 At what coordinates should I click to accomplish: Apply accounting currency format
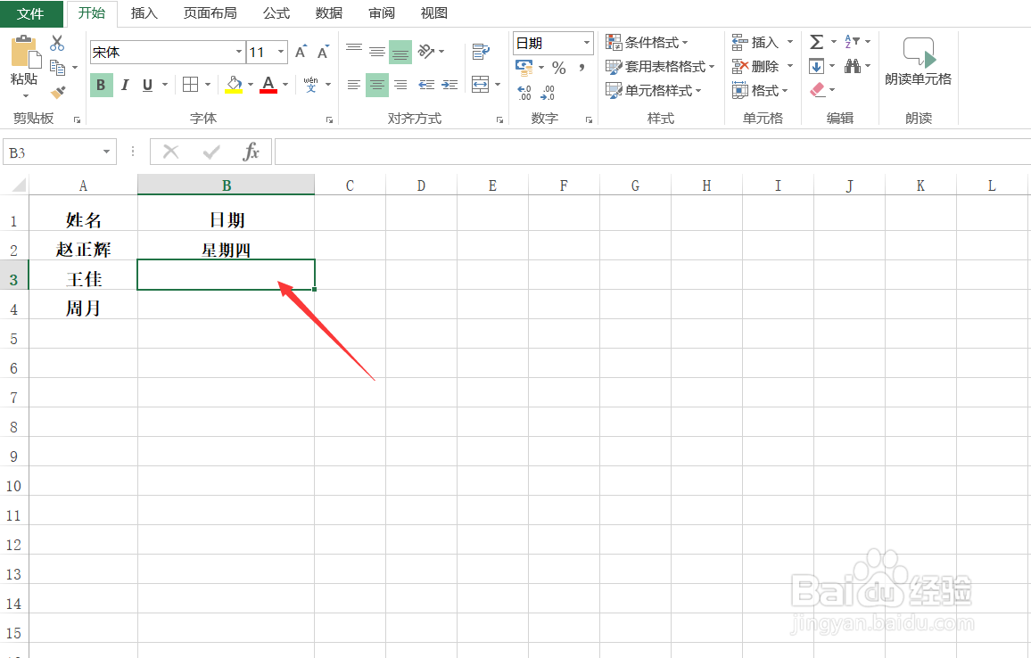point(524,67)
